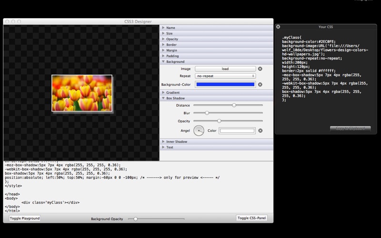
Task: Click the Background Opacity slider handle
Action: point(136,219)
